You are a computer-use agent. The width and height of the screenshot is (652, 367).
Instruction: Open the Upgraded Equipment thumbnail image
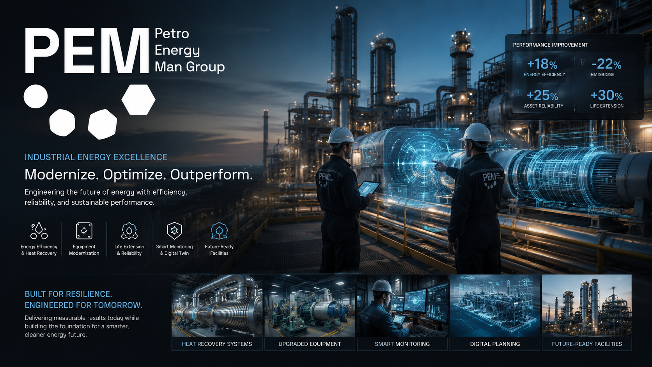pos(310,306)
